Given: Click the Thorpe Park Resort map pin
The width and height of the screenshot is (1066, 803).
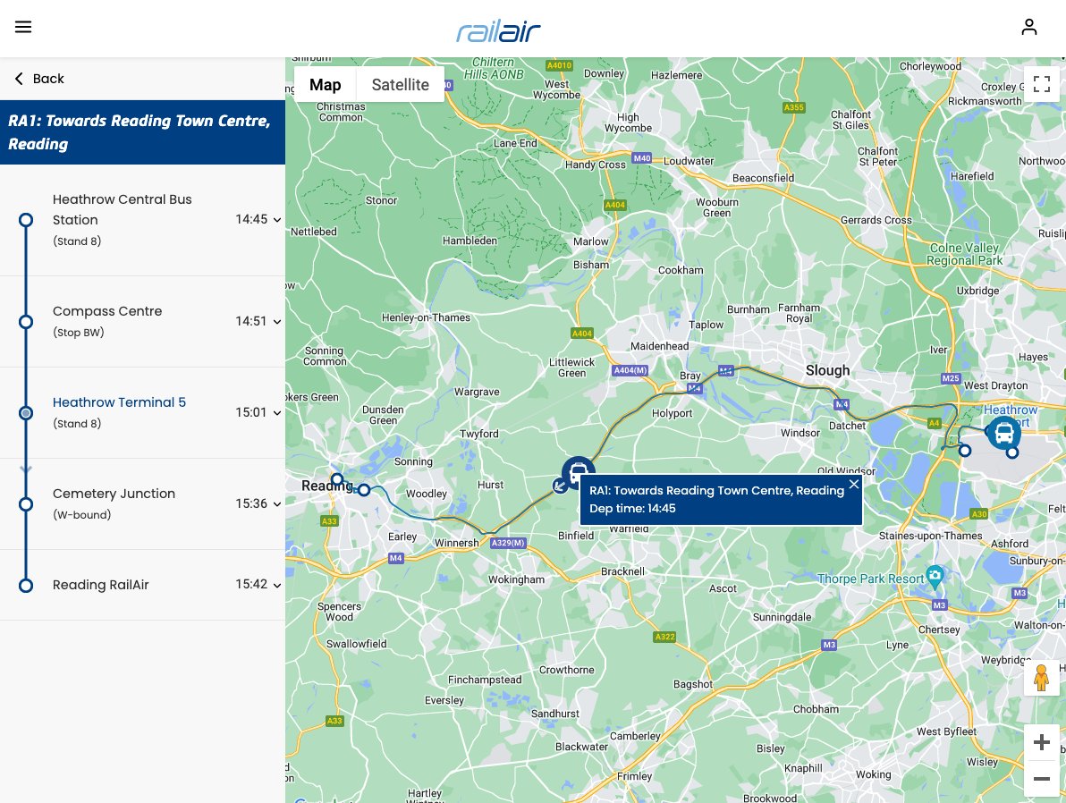Looking at the screenshot, I should pyautogui.click(x=935, y=575).
